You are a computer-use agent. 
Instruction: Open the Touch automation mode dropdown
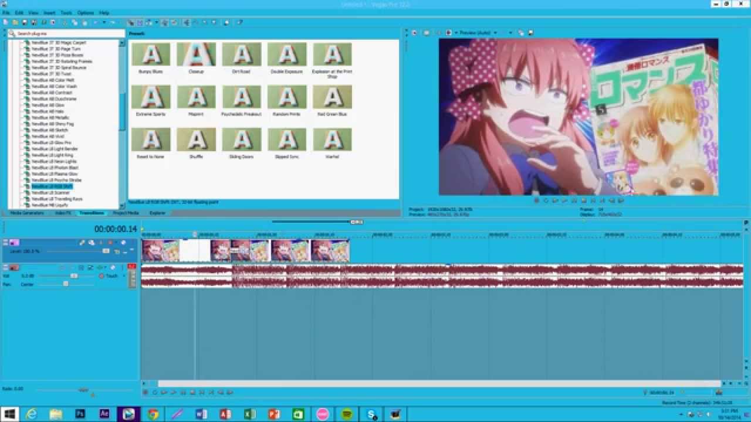(x=124, y=275)
